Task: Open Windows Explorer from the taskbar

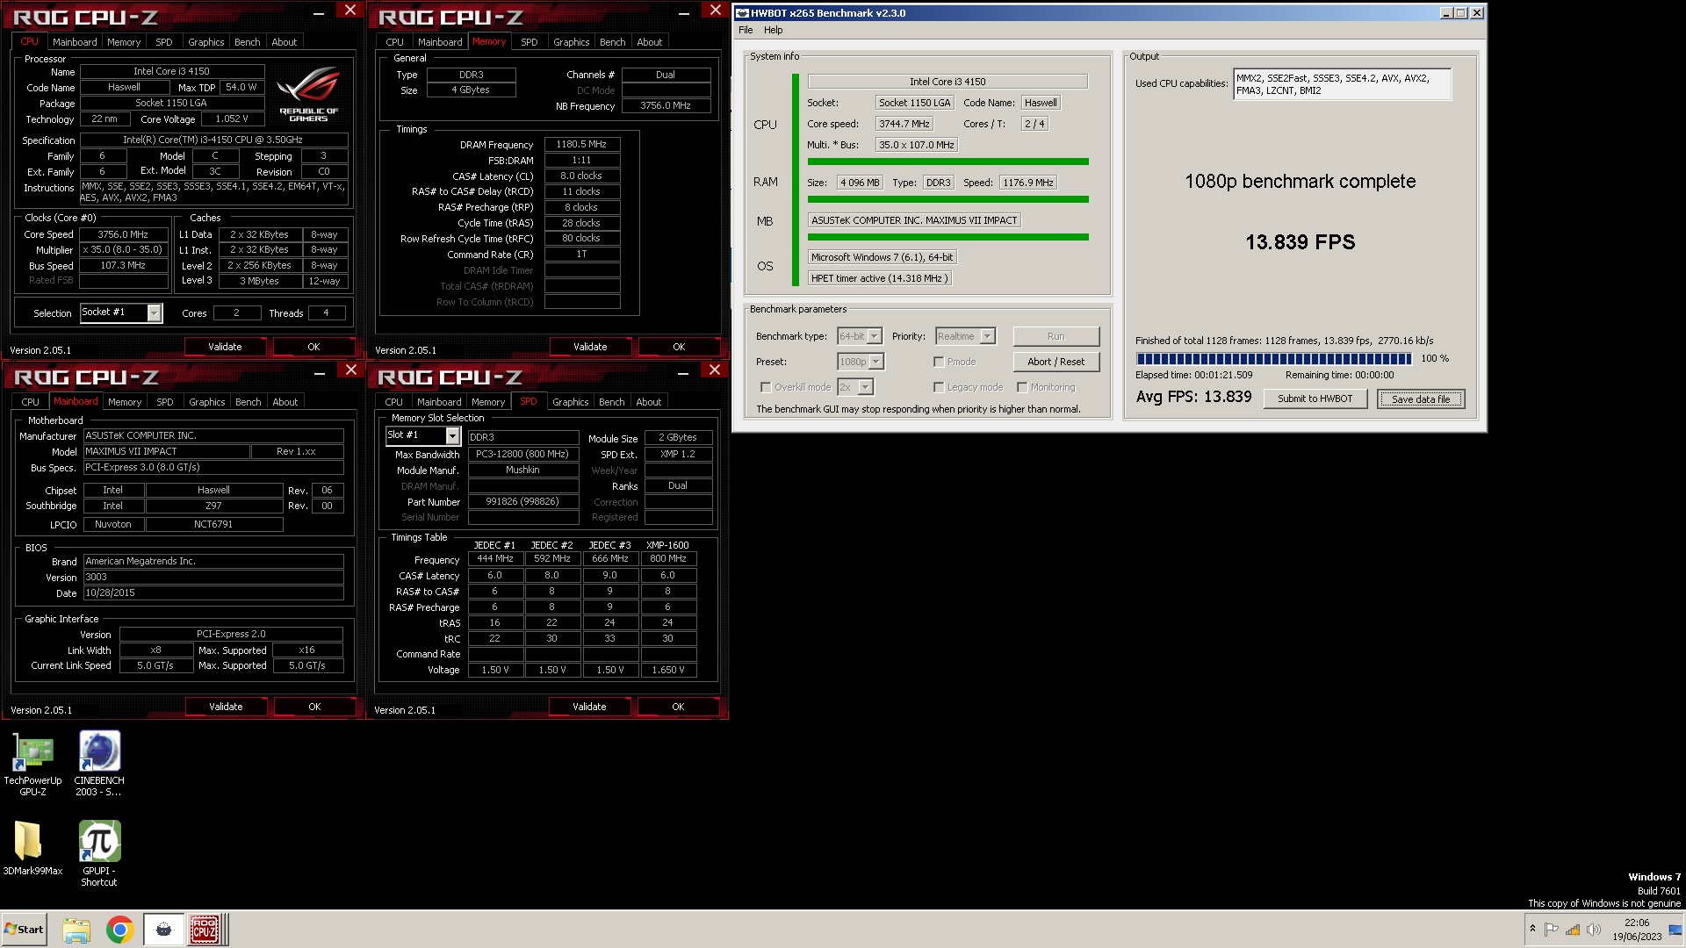Action: (x=76, y=930)
